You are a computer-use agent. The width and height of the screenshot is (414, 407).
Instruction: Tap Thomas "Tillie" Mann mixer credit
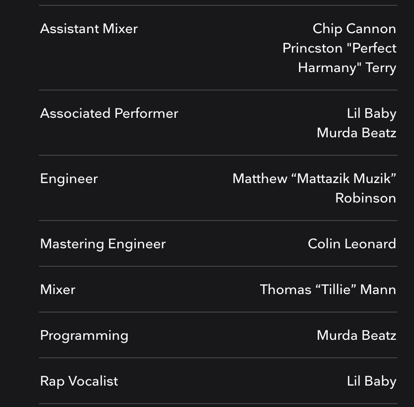point(328,290)
